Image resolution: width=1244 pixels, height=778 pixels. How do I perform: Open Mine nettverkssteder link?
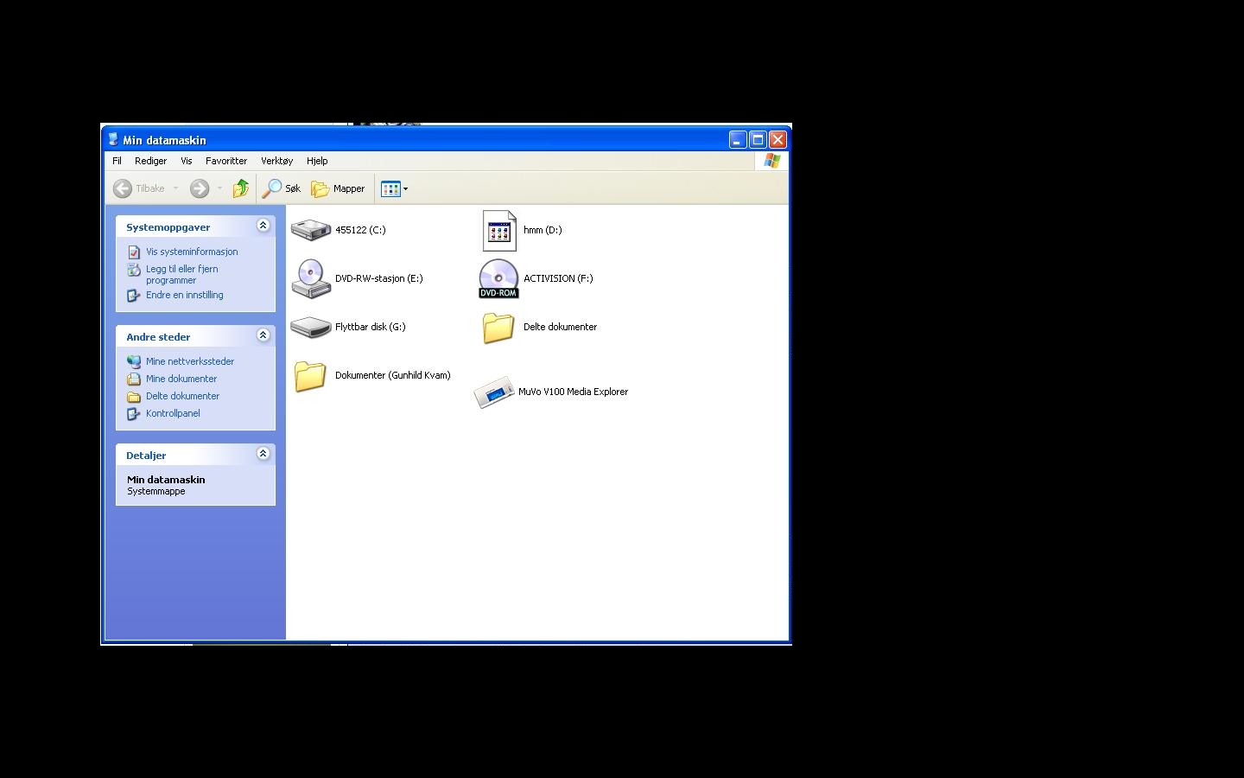click(x=190, y=361)
